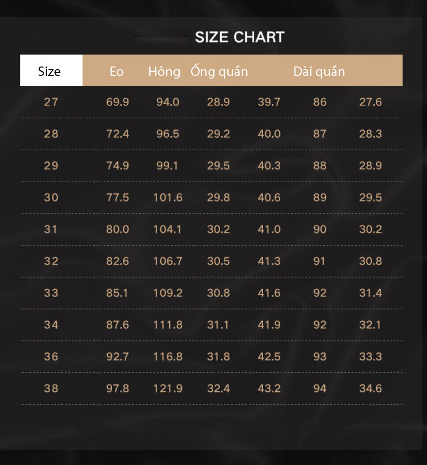Select size 38 row label
This screenshot has height=465, width=427.
click(x=51, y=389)
